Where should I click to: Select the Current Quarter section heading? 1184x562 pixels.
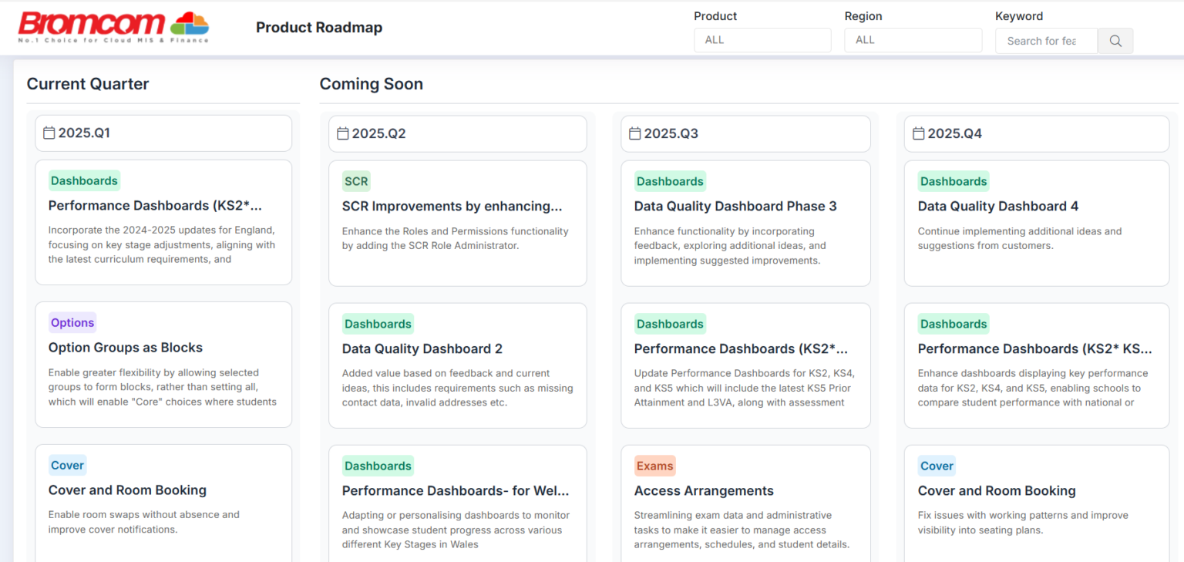click(87, 84)
